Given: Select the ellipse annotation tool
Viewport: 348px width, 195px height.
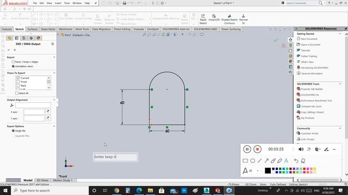Looking at the screenshot, I should click(x=252, y=161).
